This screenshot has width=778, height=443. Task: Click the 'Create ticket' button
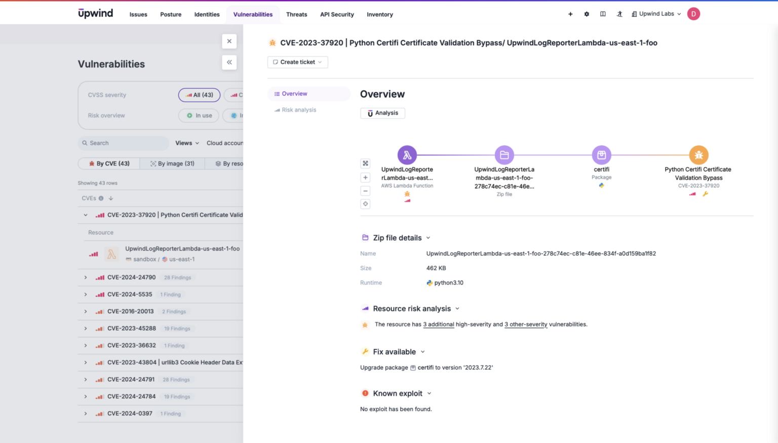297,62
